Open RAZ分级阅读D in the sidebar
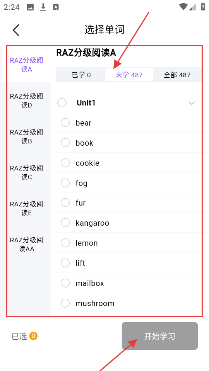This screenshot has height=371, width=209. 27,100
